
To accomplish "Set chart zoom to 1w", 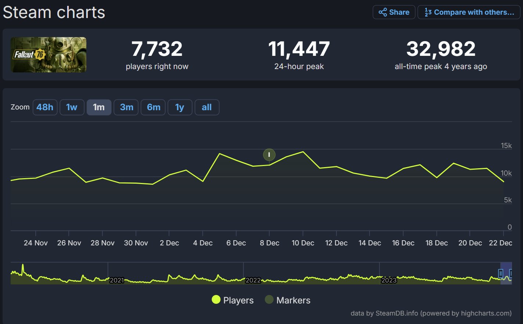I will (x=72, y=107).
